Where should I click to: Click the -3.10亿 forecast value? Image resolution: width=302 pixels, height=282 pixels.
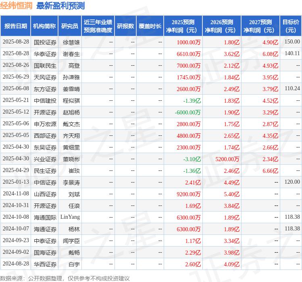(192, 159)
